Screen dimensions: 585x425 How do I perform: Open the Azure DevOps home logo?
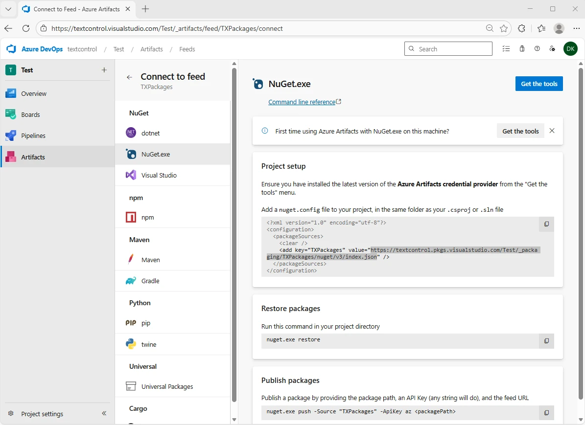click(x=11, y=49)
